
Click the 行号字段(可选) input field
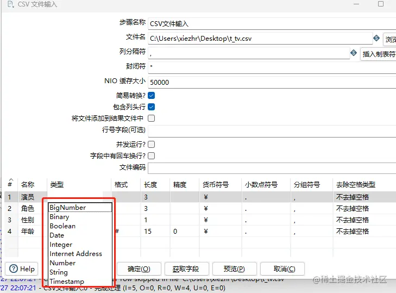[272, 131]
